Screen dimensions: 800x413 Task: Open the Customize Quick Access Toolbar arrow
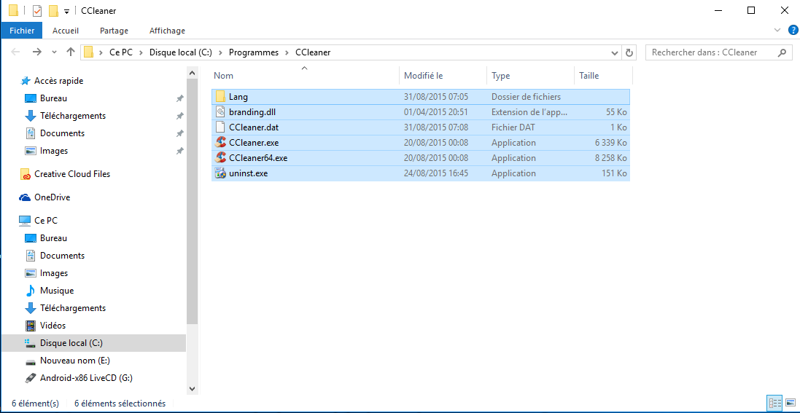click(66, 12)
